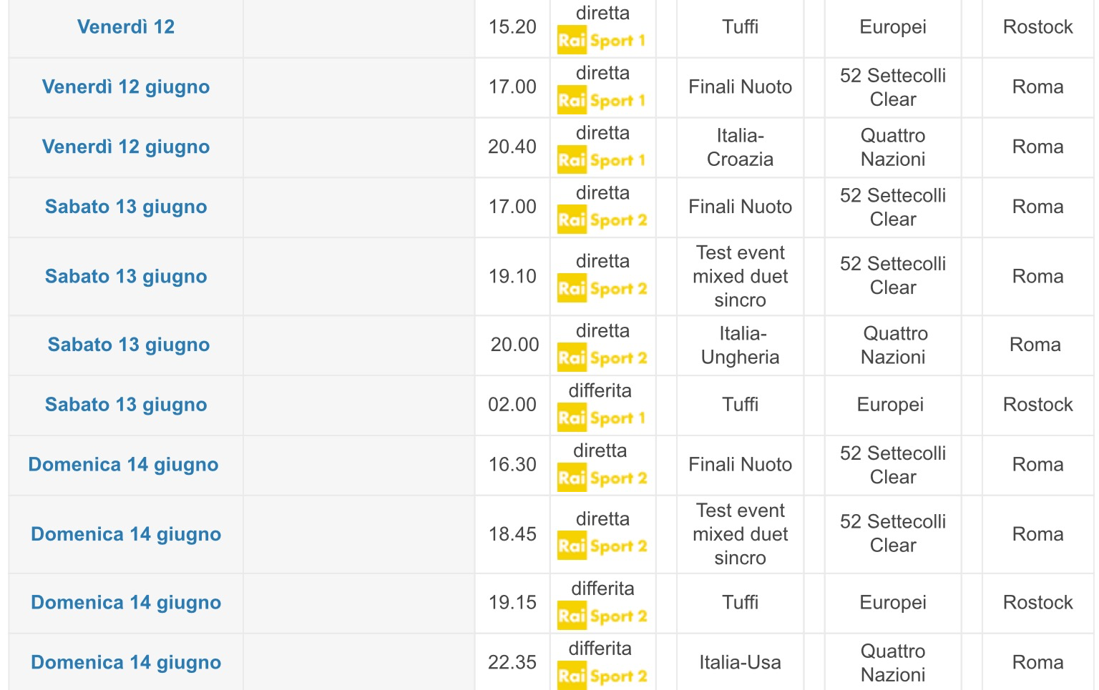Click Rai Sport 2 logo in 19.15 row

602,616
